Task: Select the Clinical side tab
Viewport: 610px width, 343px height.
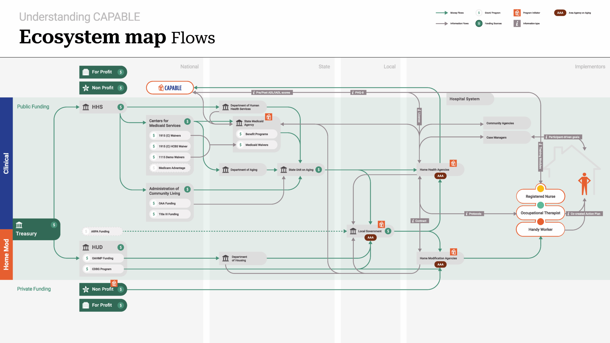Action: [6, 163]
